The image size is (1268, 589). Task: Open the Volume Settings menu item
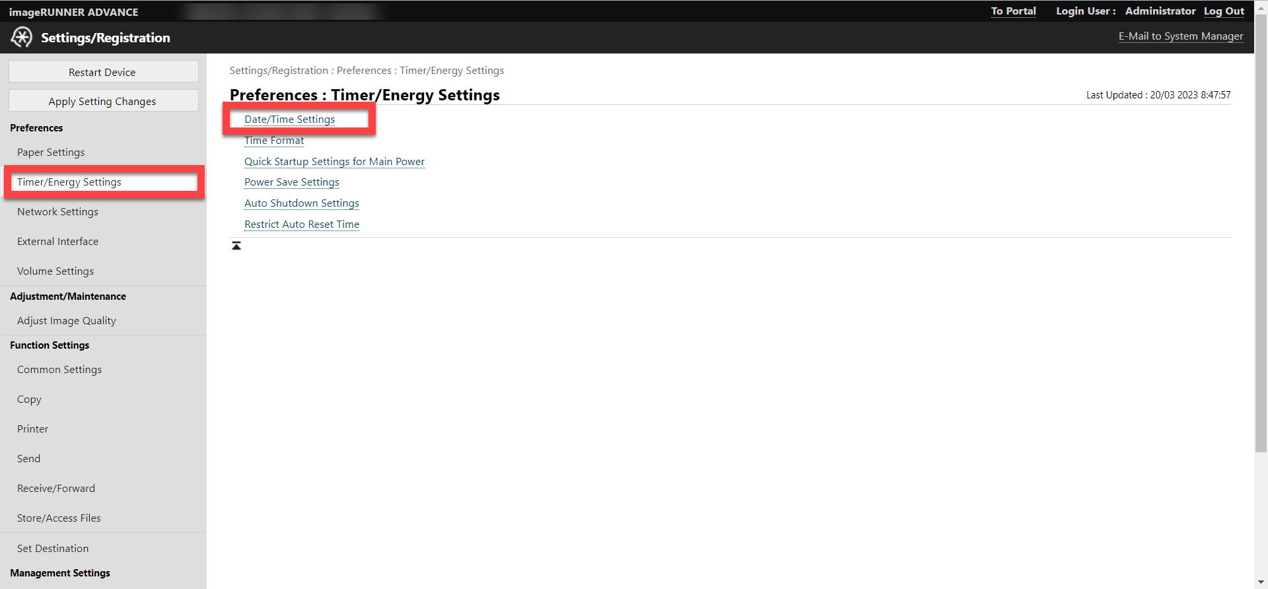55,271
